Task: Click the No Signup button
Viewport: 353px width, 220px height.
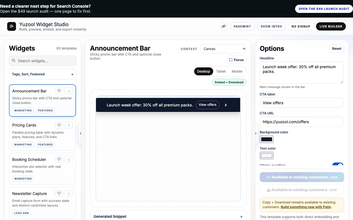Action: 301,26
